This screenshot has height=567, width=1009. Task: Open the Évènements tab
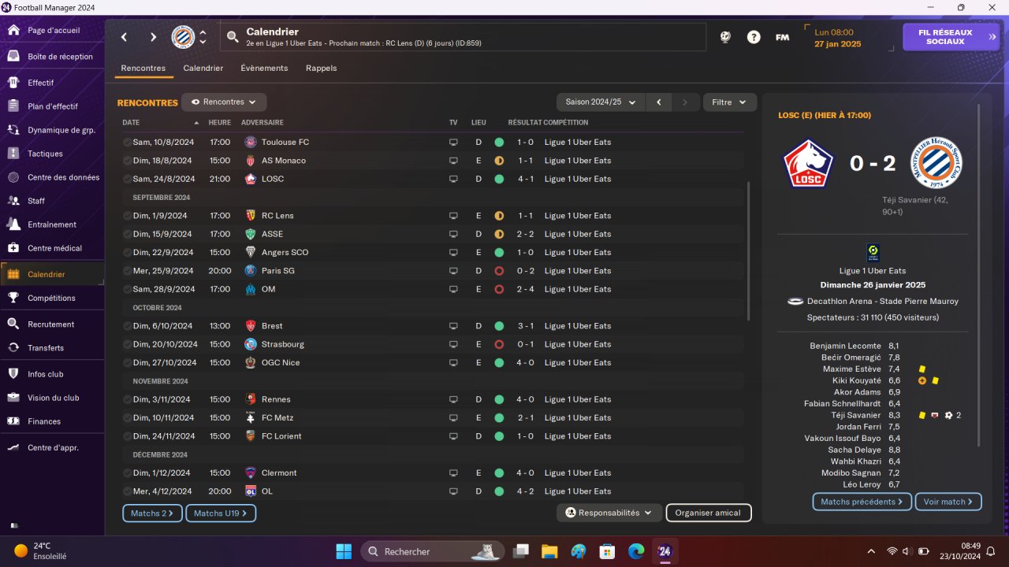pos(264,69)
